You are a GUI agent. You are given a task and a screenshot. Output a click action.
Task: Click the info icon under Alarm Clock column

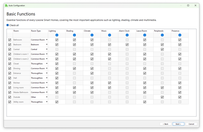pos(127,35)
